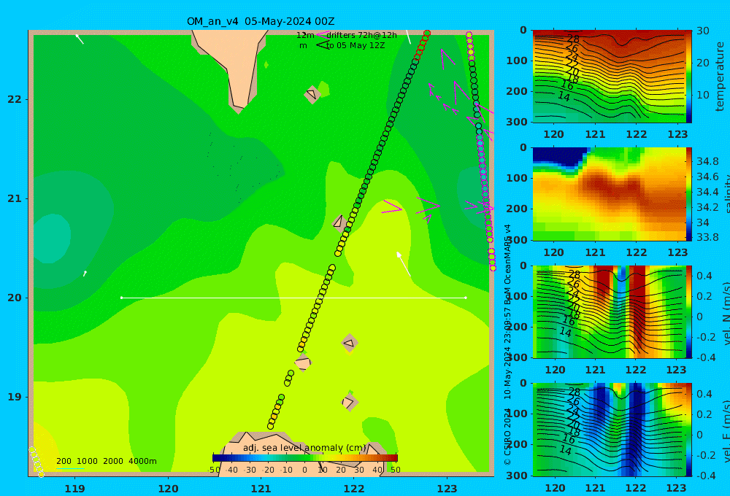Click the 'BoM OceanMAPS v4' vertical text
This screenshot has height=496, width=730.
pos(507,264)
